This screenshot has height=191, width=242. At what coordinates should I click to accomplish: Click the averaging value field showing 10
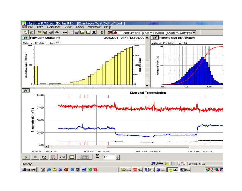(109, 157)
